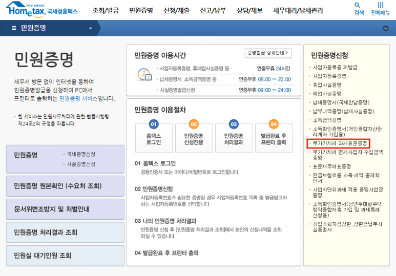Click the 증명발급 상세안내 button

pyautogui.click(x=268, y=53)
